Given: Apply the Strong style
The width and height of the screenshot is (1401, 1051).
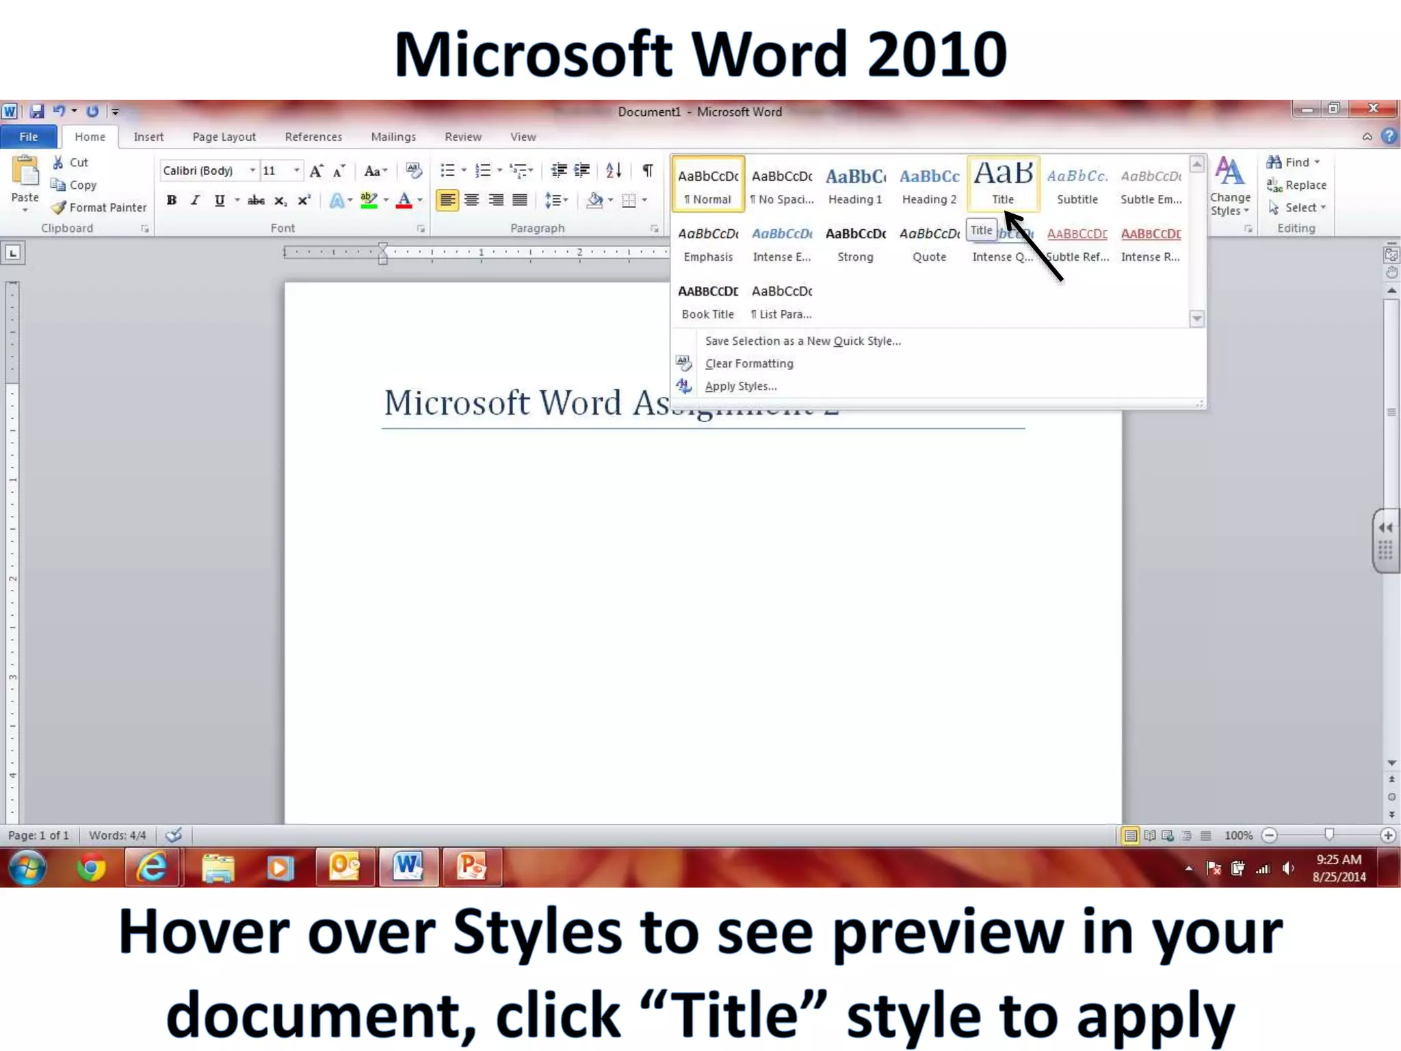Looking at the screenshot, I should [855, 244].
